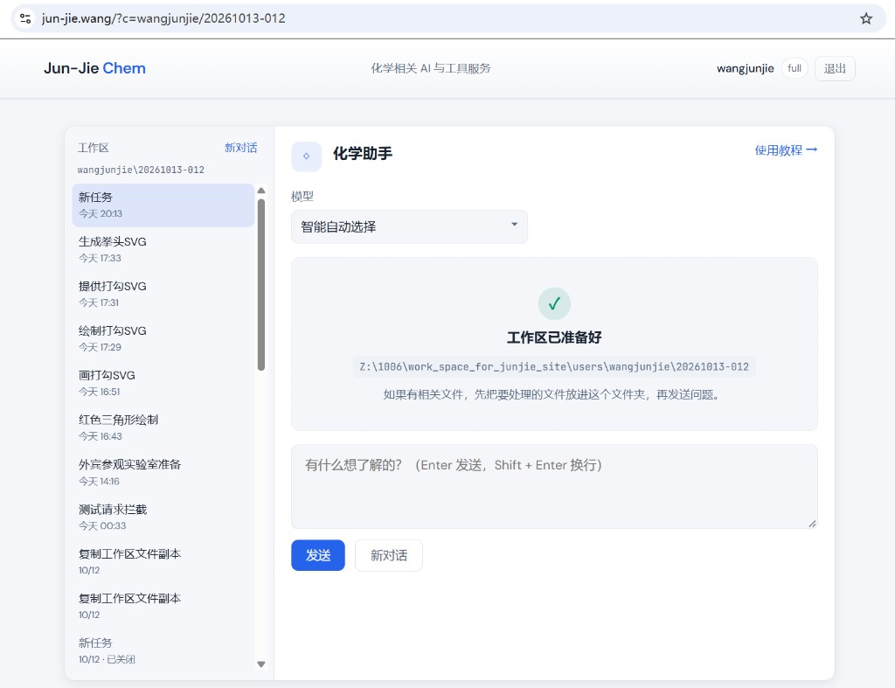
Task: Click the wangjunjie\20261013-012 sidebar path
Action: pos(141,170)
